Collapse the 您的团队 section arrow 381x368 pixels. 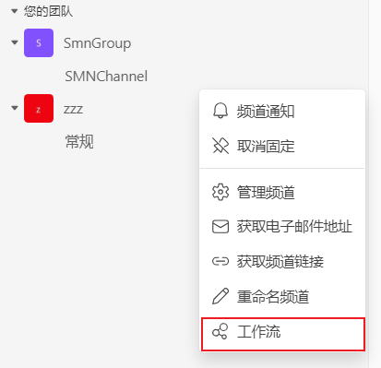[x=14, y=11]
